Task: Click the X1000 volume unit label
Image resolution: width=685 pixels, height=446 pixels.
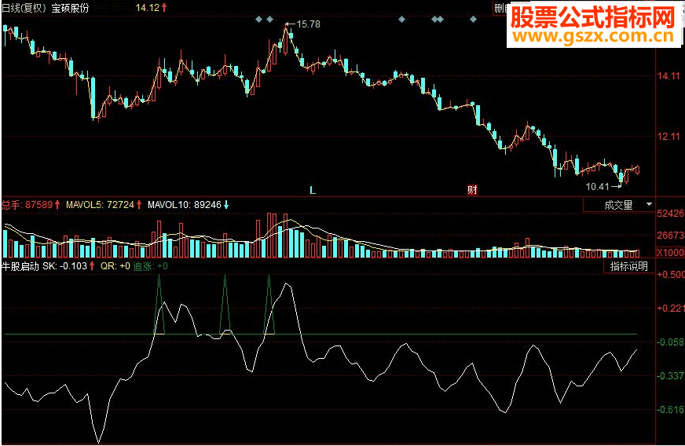Action: coord(671,253)
